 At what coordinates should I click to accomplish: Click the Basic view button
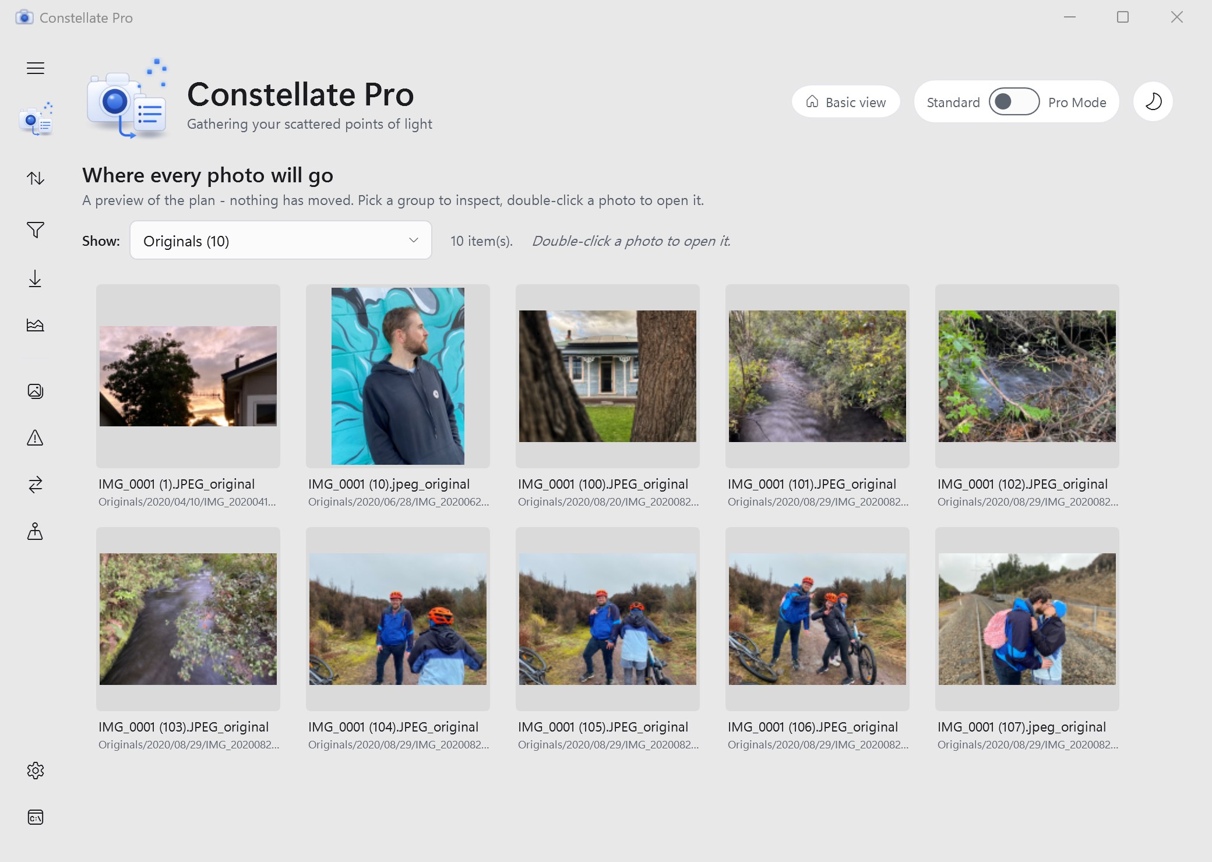[845, 102]
